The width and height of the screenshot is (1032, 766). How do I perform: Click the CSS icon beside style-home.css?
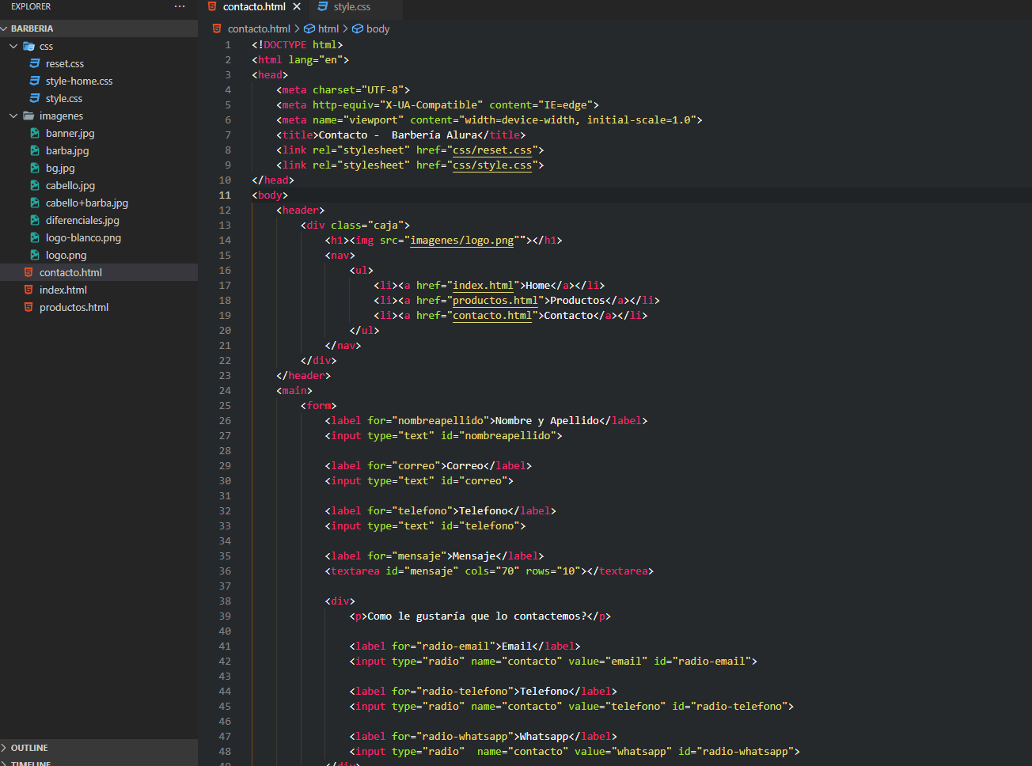(x=35, y=81)
